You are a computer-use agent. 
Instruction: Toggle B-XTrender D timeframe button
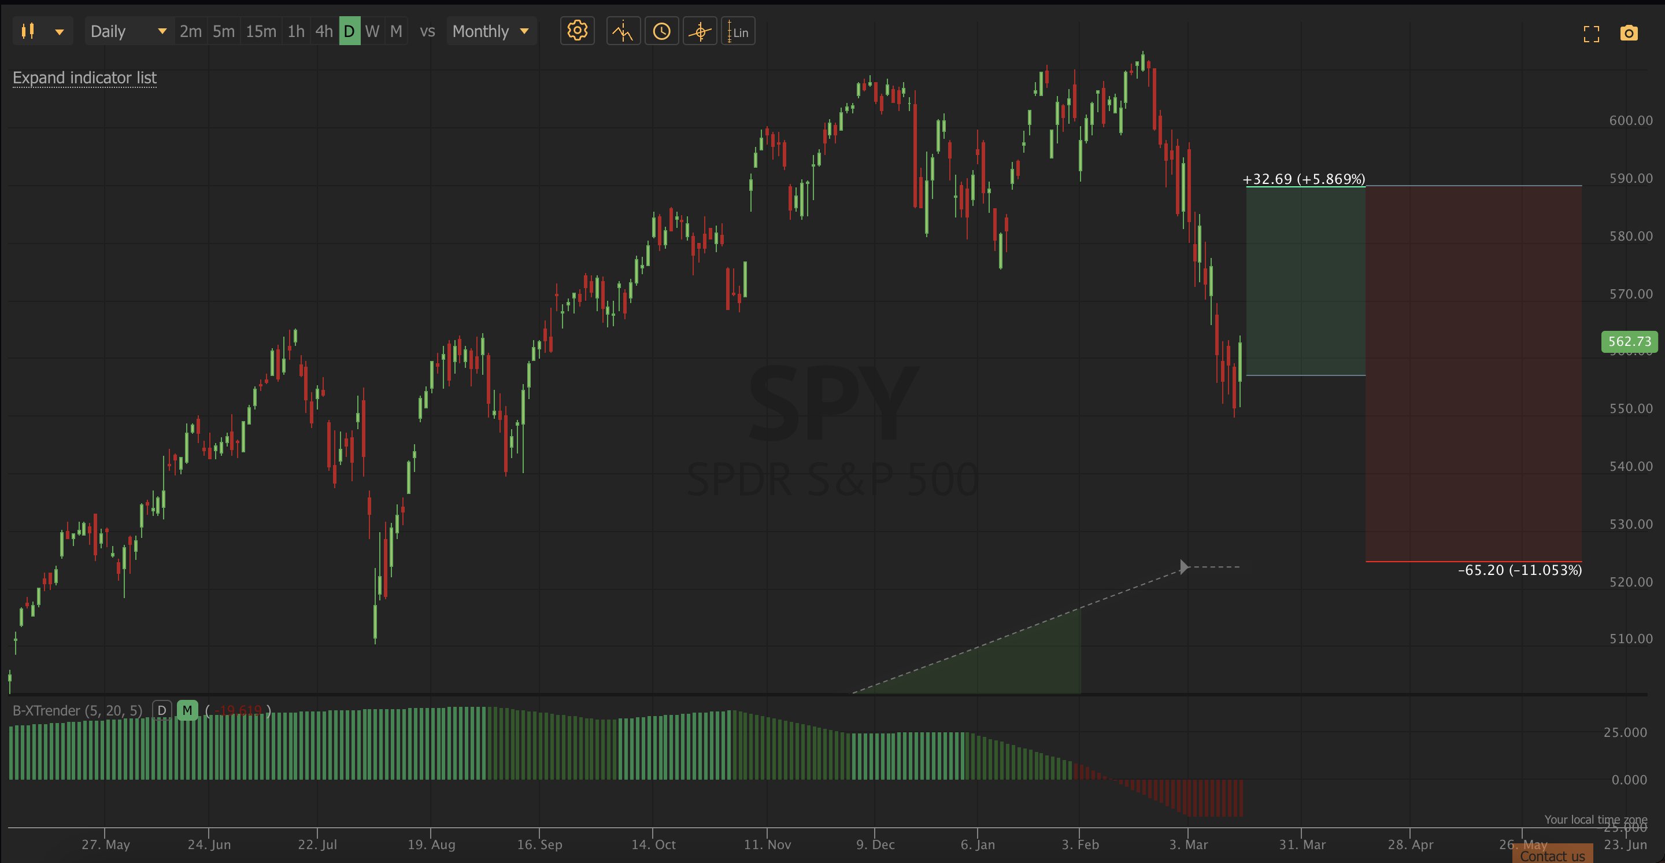coord(162,710)
